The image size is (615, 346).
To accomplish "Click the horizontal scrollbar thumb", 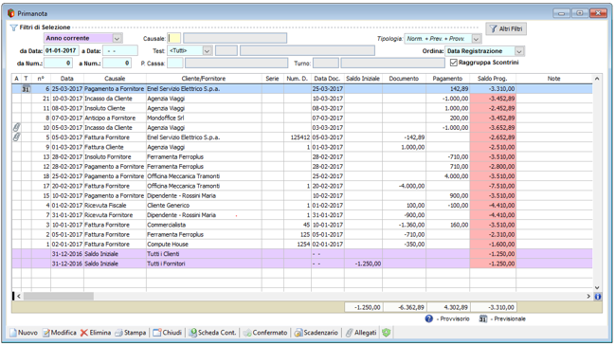I will 59,296.
